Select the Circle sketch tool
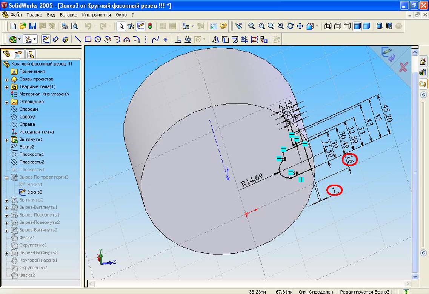The height and width of the screenshot is (294, 429). pyautogui.click(x=98, y=39)
